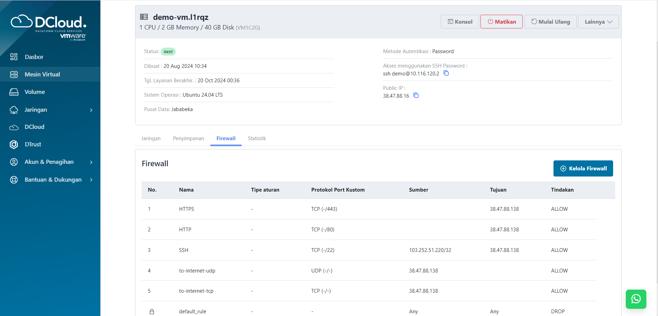Click the DCloud cloud icon in sidebar
The height and width of the screenshot is (316, 658).
coord(14,127)
